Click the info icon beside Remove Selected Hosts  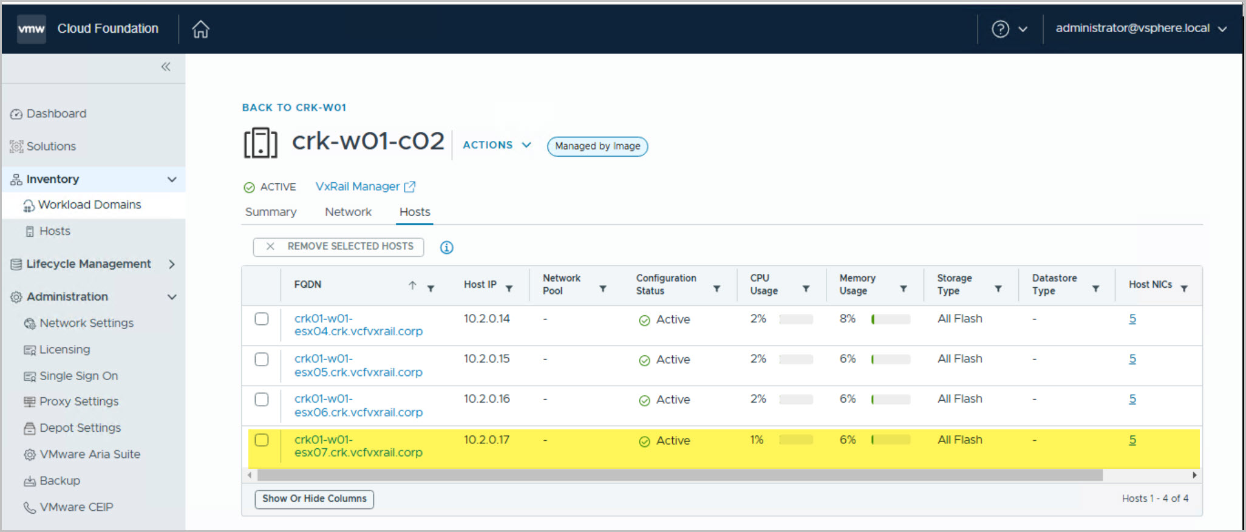click(x=446, y=247)
